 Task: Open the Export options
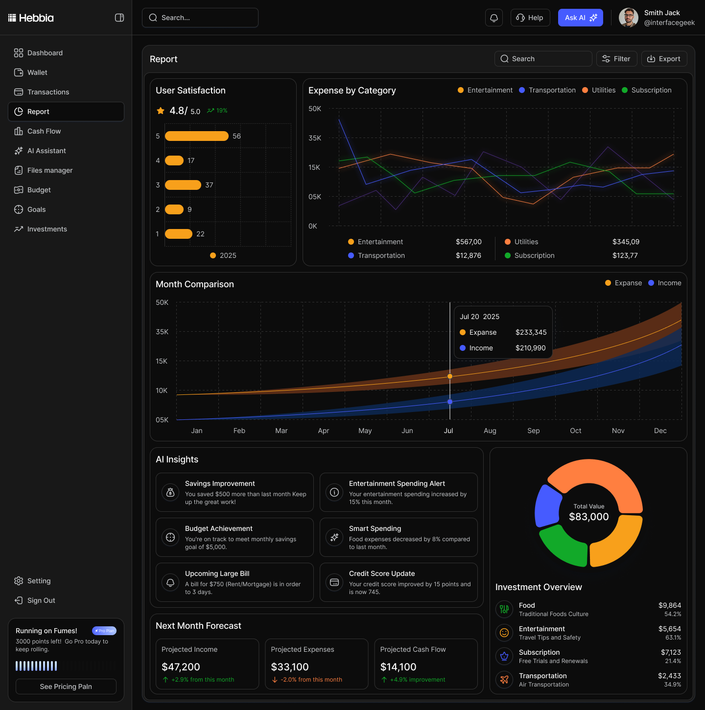click(664, 59)
